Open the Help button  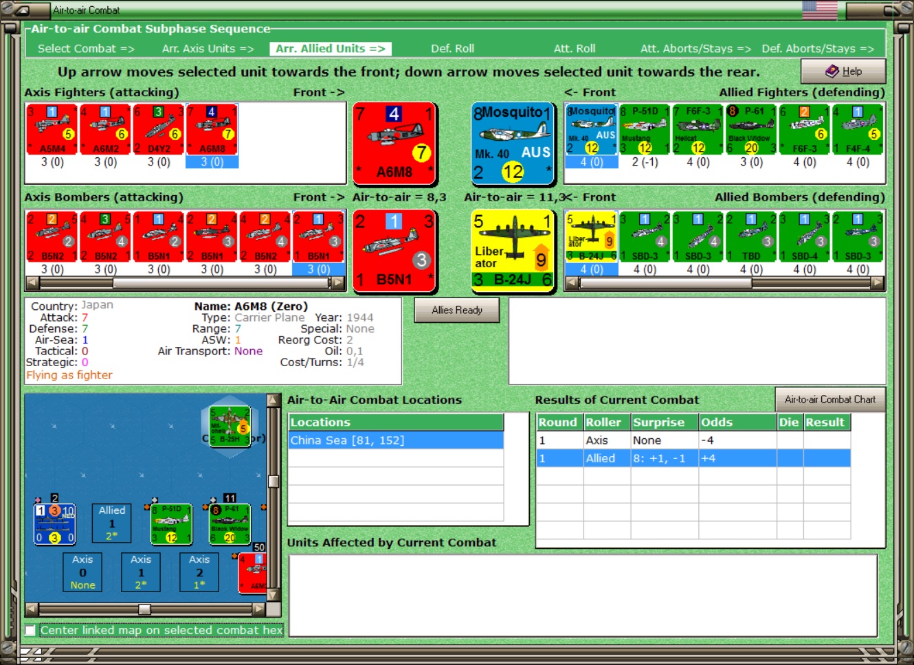coord(843,71)
